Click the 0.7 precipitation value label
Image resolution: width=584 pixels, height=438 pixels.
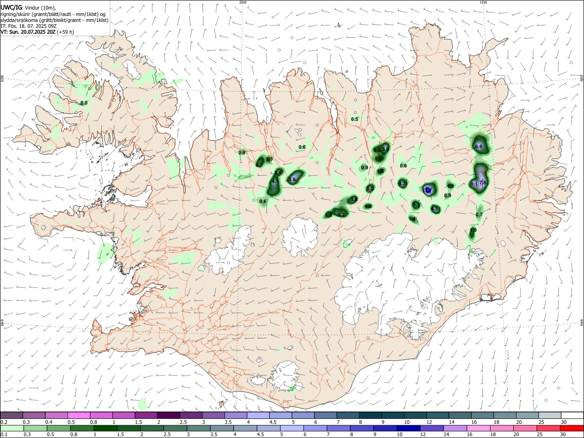tap(479, 214)
